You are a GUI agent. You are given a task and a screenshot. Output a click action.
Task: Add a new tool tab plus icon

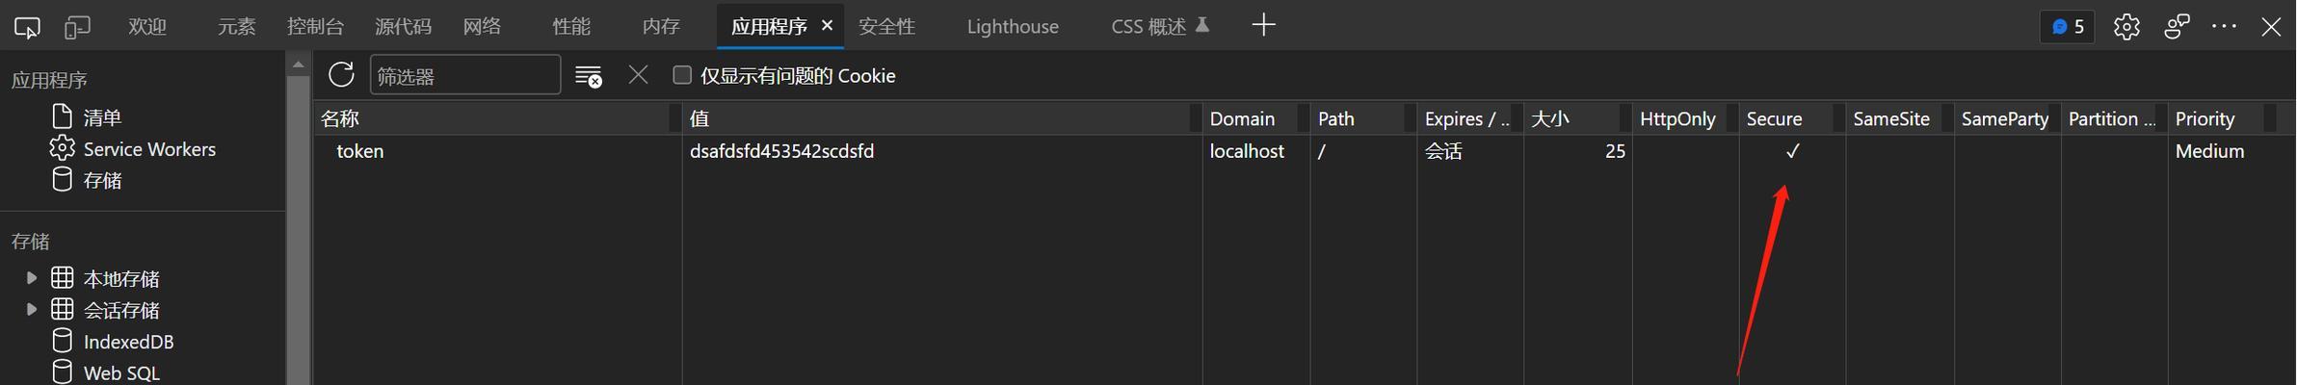pyautogui.click(x=1263, y=26)
